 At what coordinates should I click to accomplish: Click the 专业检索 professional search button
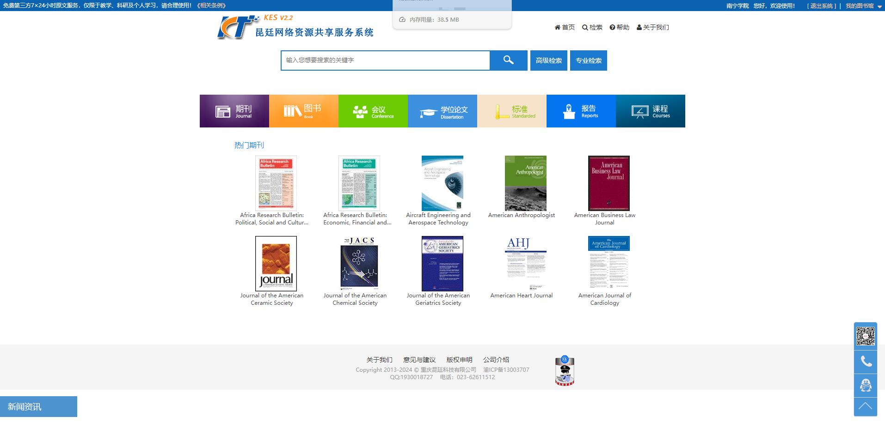pos(588,60)
